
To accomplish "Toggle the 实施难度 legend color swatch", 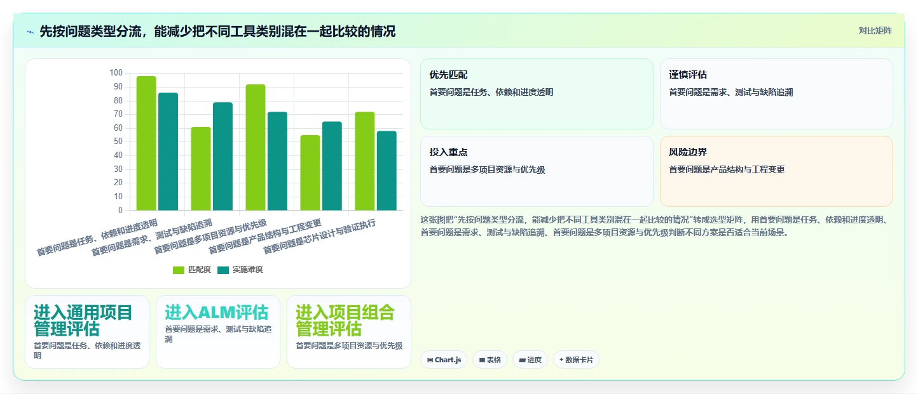I will [x=223, y=270].
